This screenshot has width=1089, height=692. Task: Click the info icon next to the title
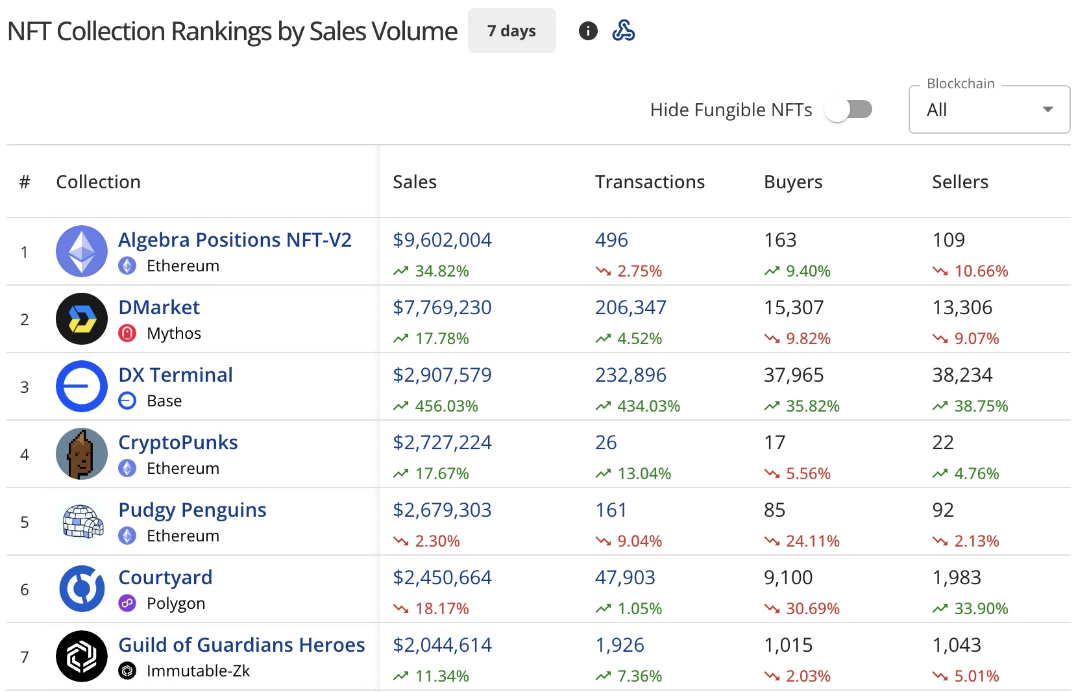pyautogui.click(x=587, y=31)
